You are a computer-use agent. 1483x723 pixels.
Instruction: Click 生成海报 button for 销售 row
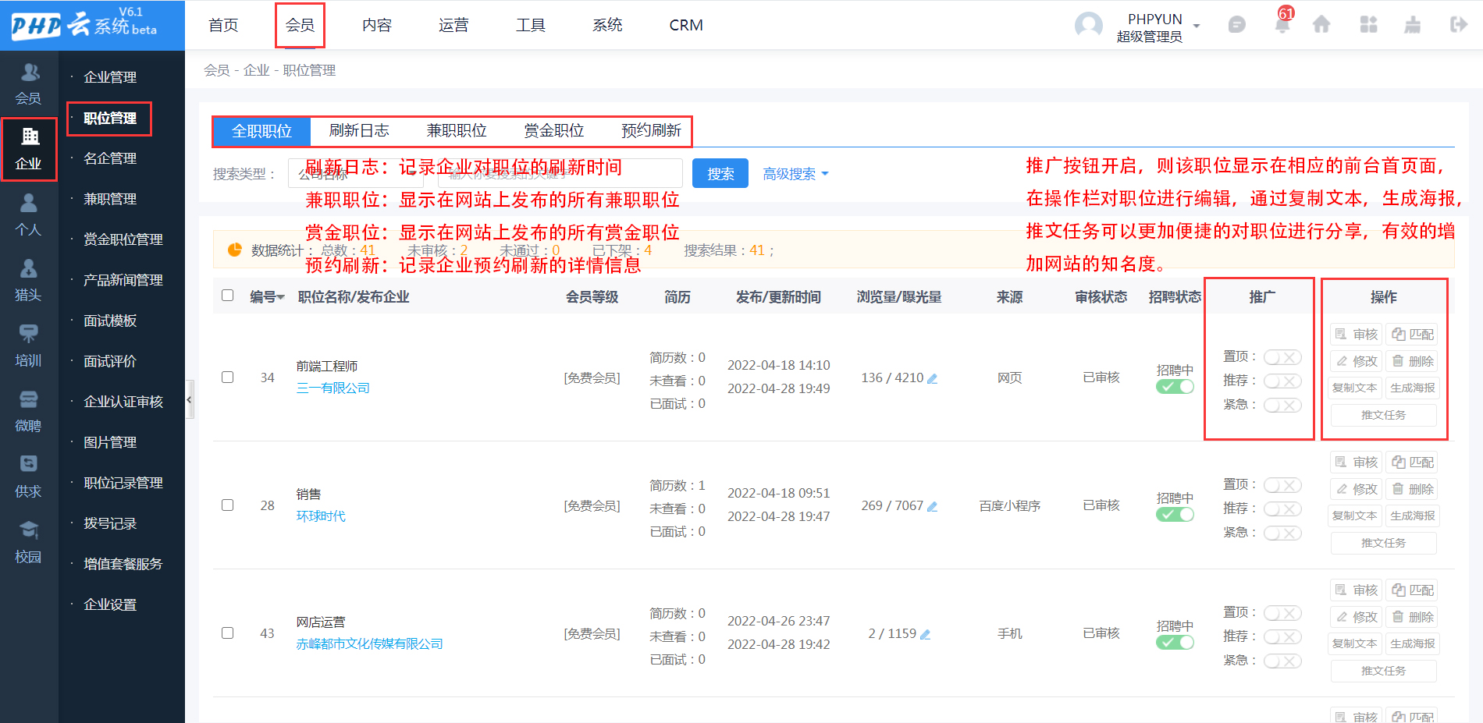click(1412, 516)
